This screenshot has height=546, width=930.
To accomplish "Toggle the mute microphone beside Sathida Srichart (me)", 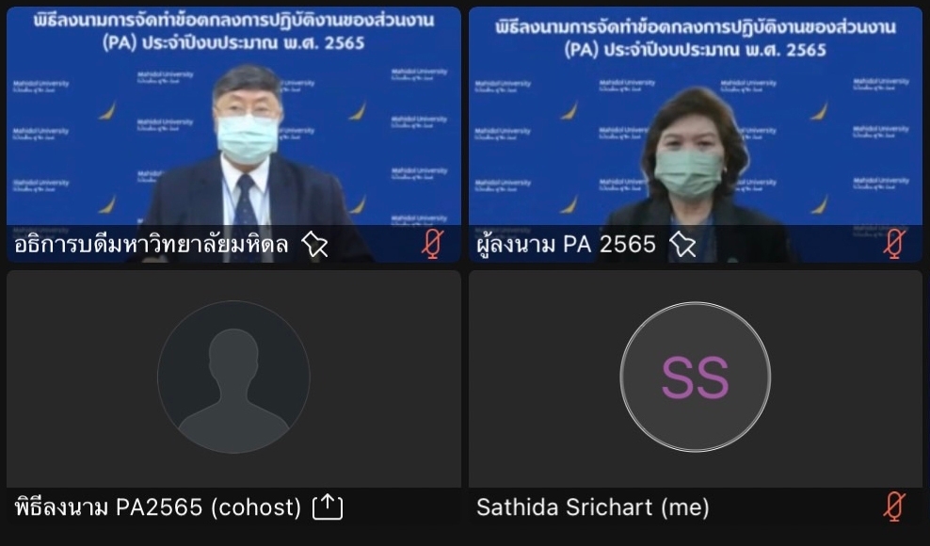I will point(894,506).
